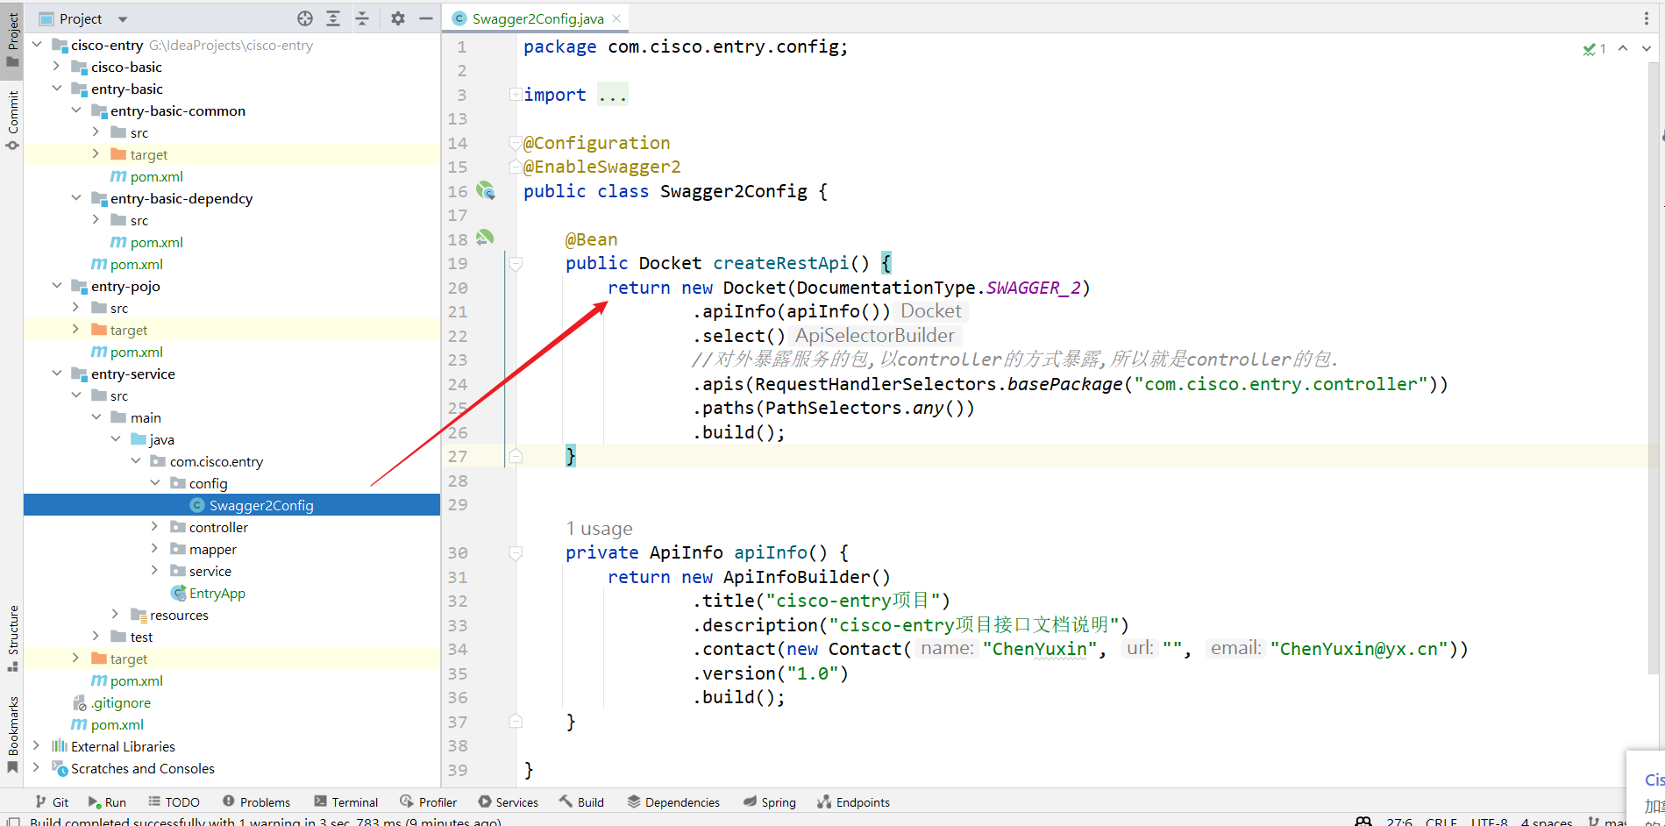
Task: Expand External Libraries node
Action: pyautogui.click(x=37, y=746)
